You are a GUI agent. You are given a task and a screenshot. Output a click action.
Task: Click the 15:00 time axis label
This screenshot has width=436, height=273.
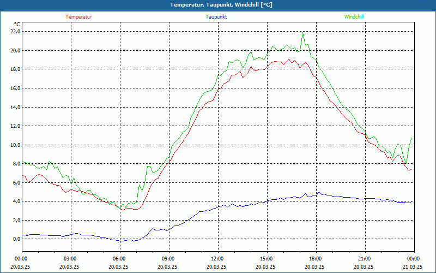(267, 259)
